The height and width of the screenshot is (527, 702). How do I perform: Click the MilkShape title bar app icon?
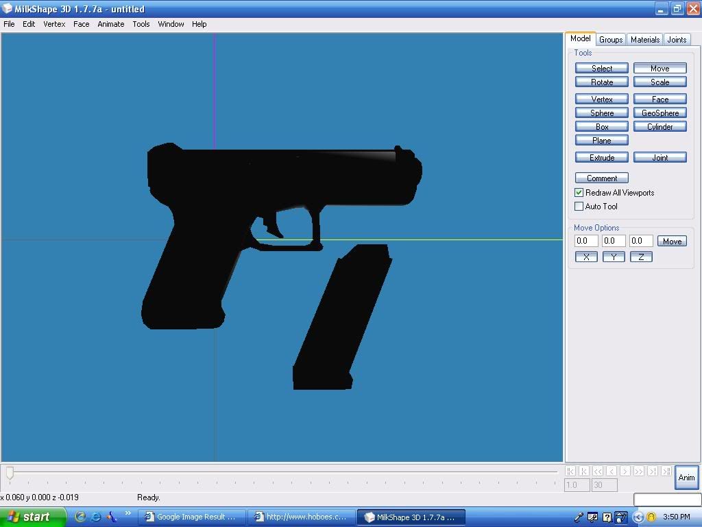[x=7, y=8]
